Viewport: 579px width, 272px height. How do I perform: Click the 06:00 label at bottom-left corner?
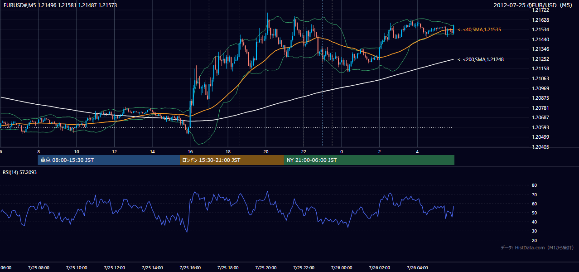coord(5,267)
